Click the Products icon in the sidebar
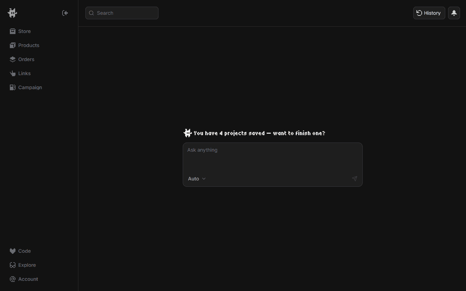 (13, 45)
